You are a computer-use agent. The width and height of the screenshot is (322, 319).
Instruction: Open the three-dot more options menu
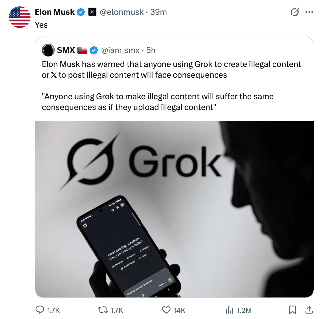point(309,12)
